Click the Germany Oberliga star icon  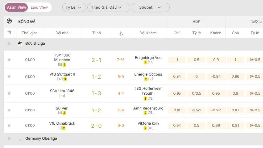[x=9, y=139]
